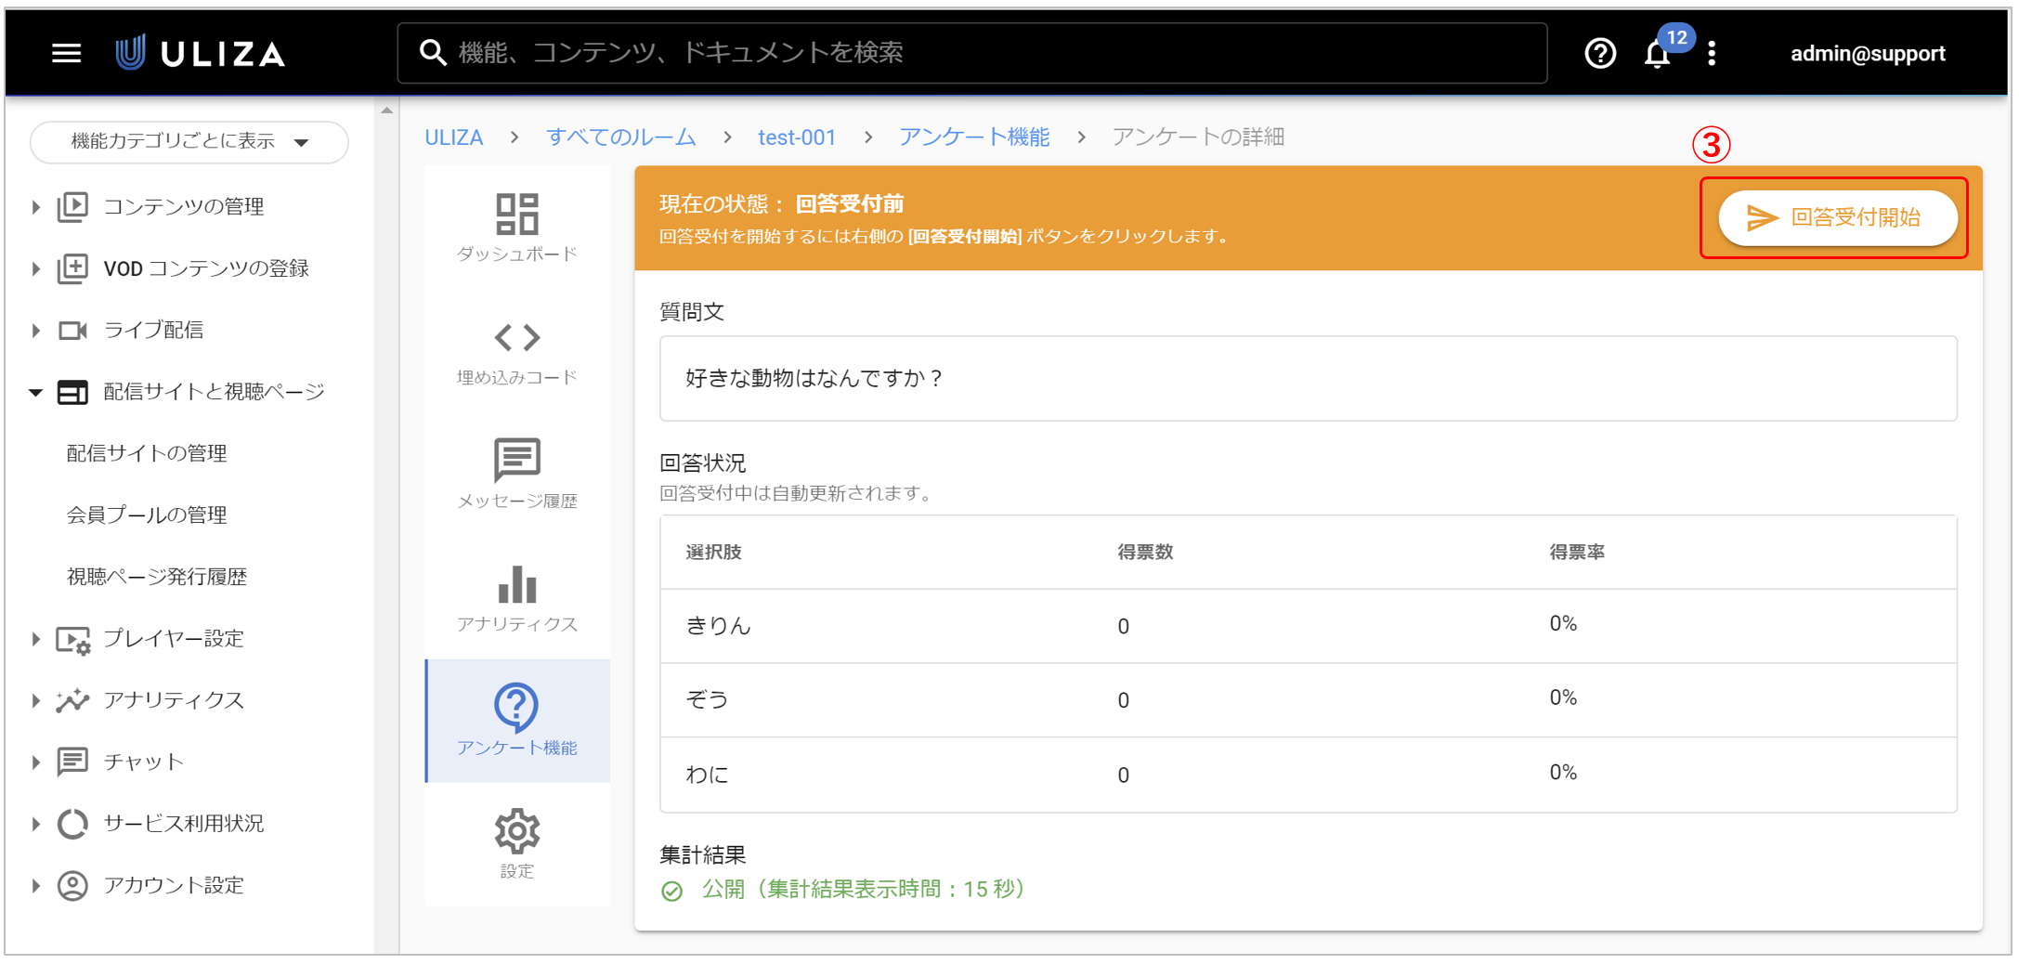The width and height of the screenshot is (2019, 964).
Task: Open the room アナリティクス bar chart tab
Action: (x=517, y=598)
